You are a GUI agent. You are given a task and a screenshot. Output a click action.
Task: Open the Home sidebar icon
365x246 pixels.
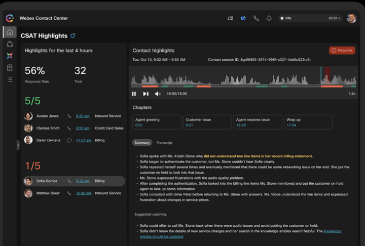point(10,32)
